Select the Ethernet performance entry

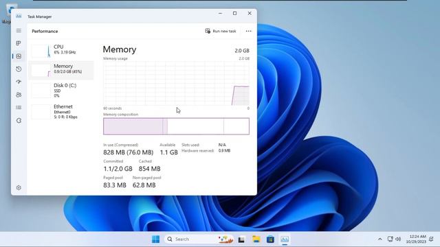tap(61, 111)
